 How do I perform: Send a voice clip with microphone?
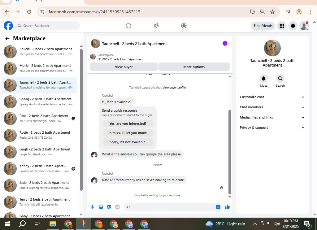coord(92,207)
